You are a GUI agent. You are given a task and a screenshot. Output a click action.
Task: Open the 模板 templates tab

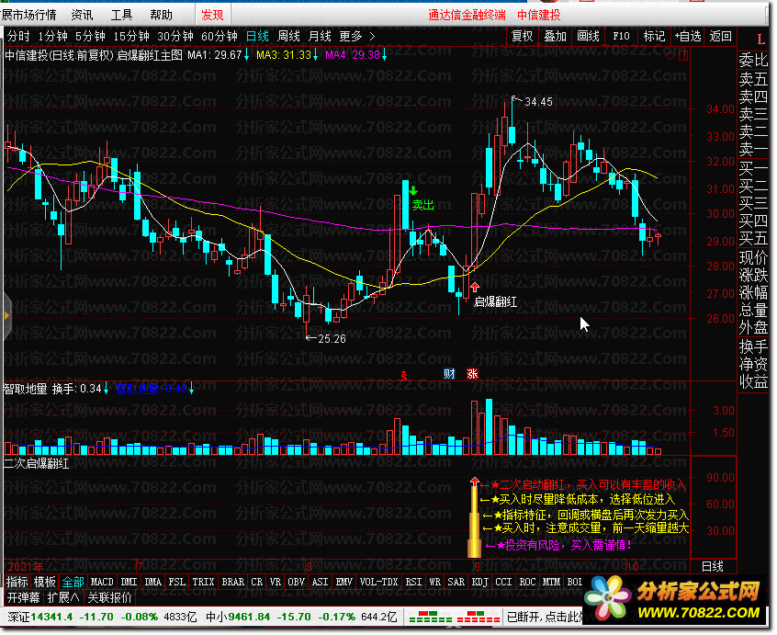click(x=45, y=582)
